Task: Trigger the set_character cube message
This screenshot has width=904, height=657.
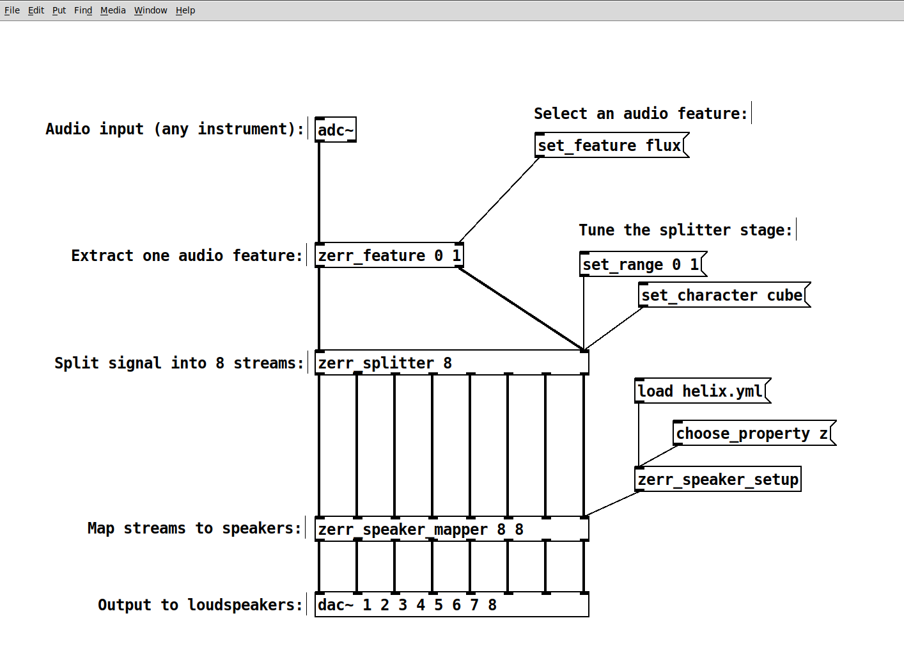Action: 722,296
